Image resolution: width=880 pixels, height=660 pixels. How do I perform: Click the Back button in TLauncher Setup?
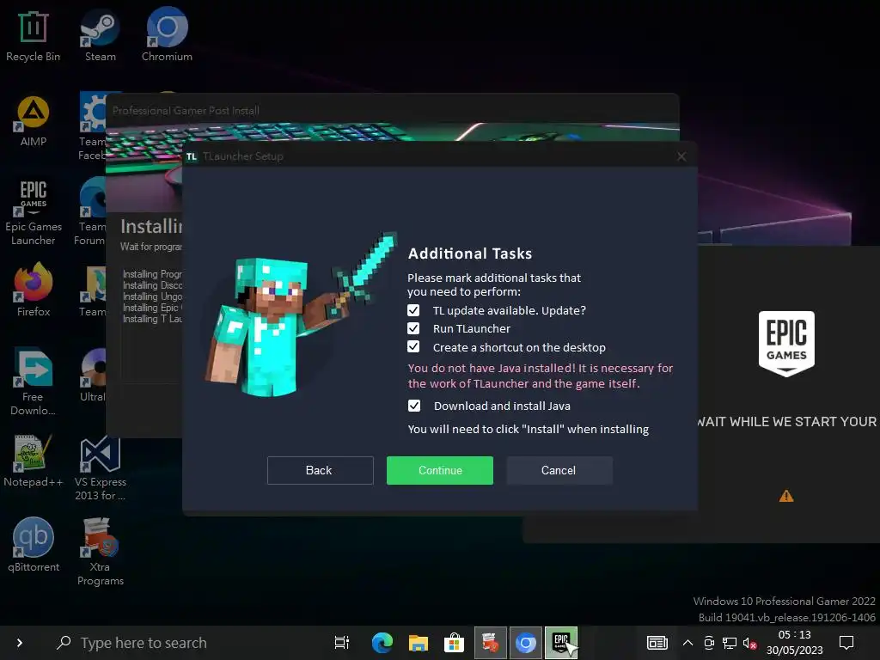320,470
